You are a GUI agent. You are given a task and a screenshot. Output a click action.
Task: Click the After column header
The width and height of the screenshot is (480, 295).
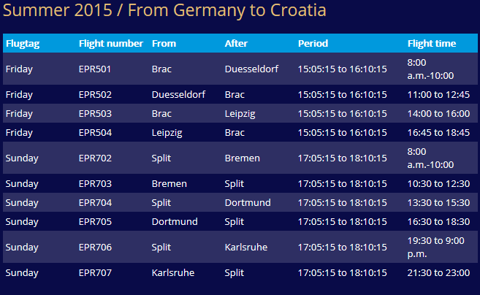236,44
